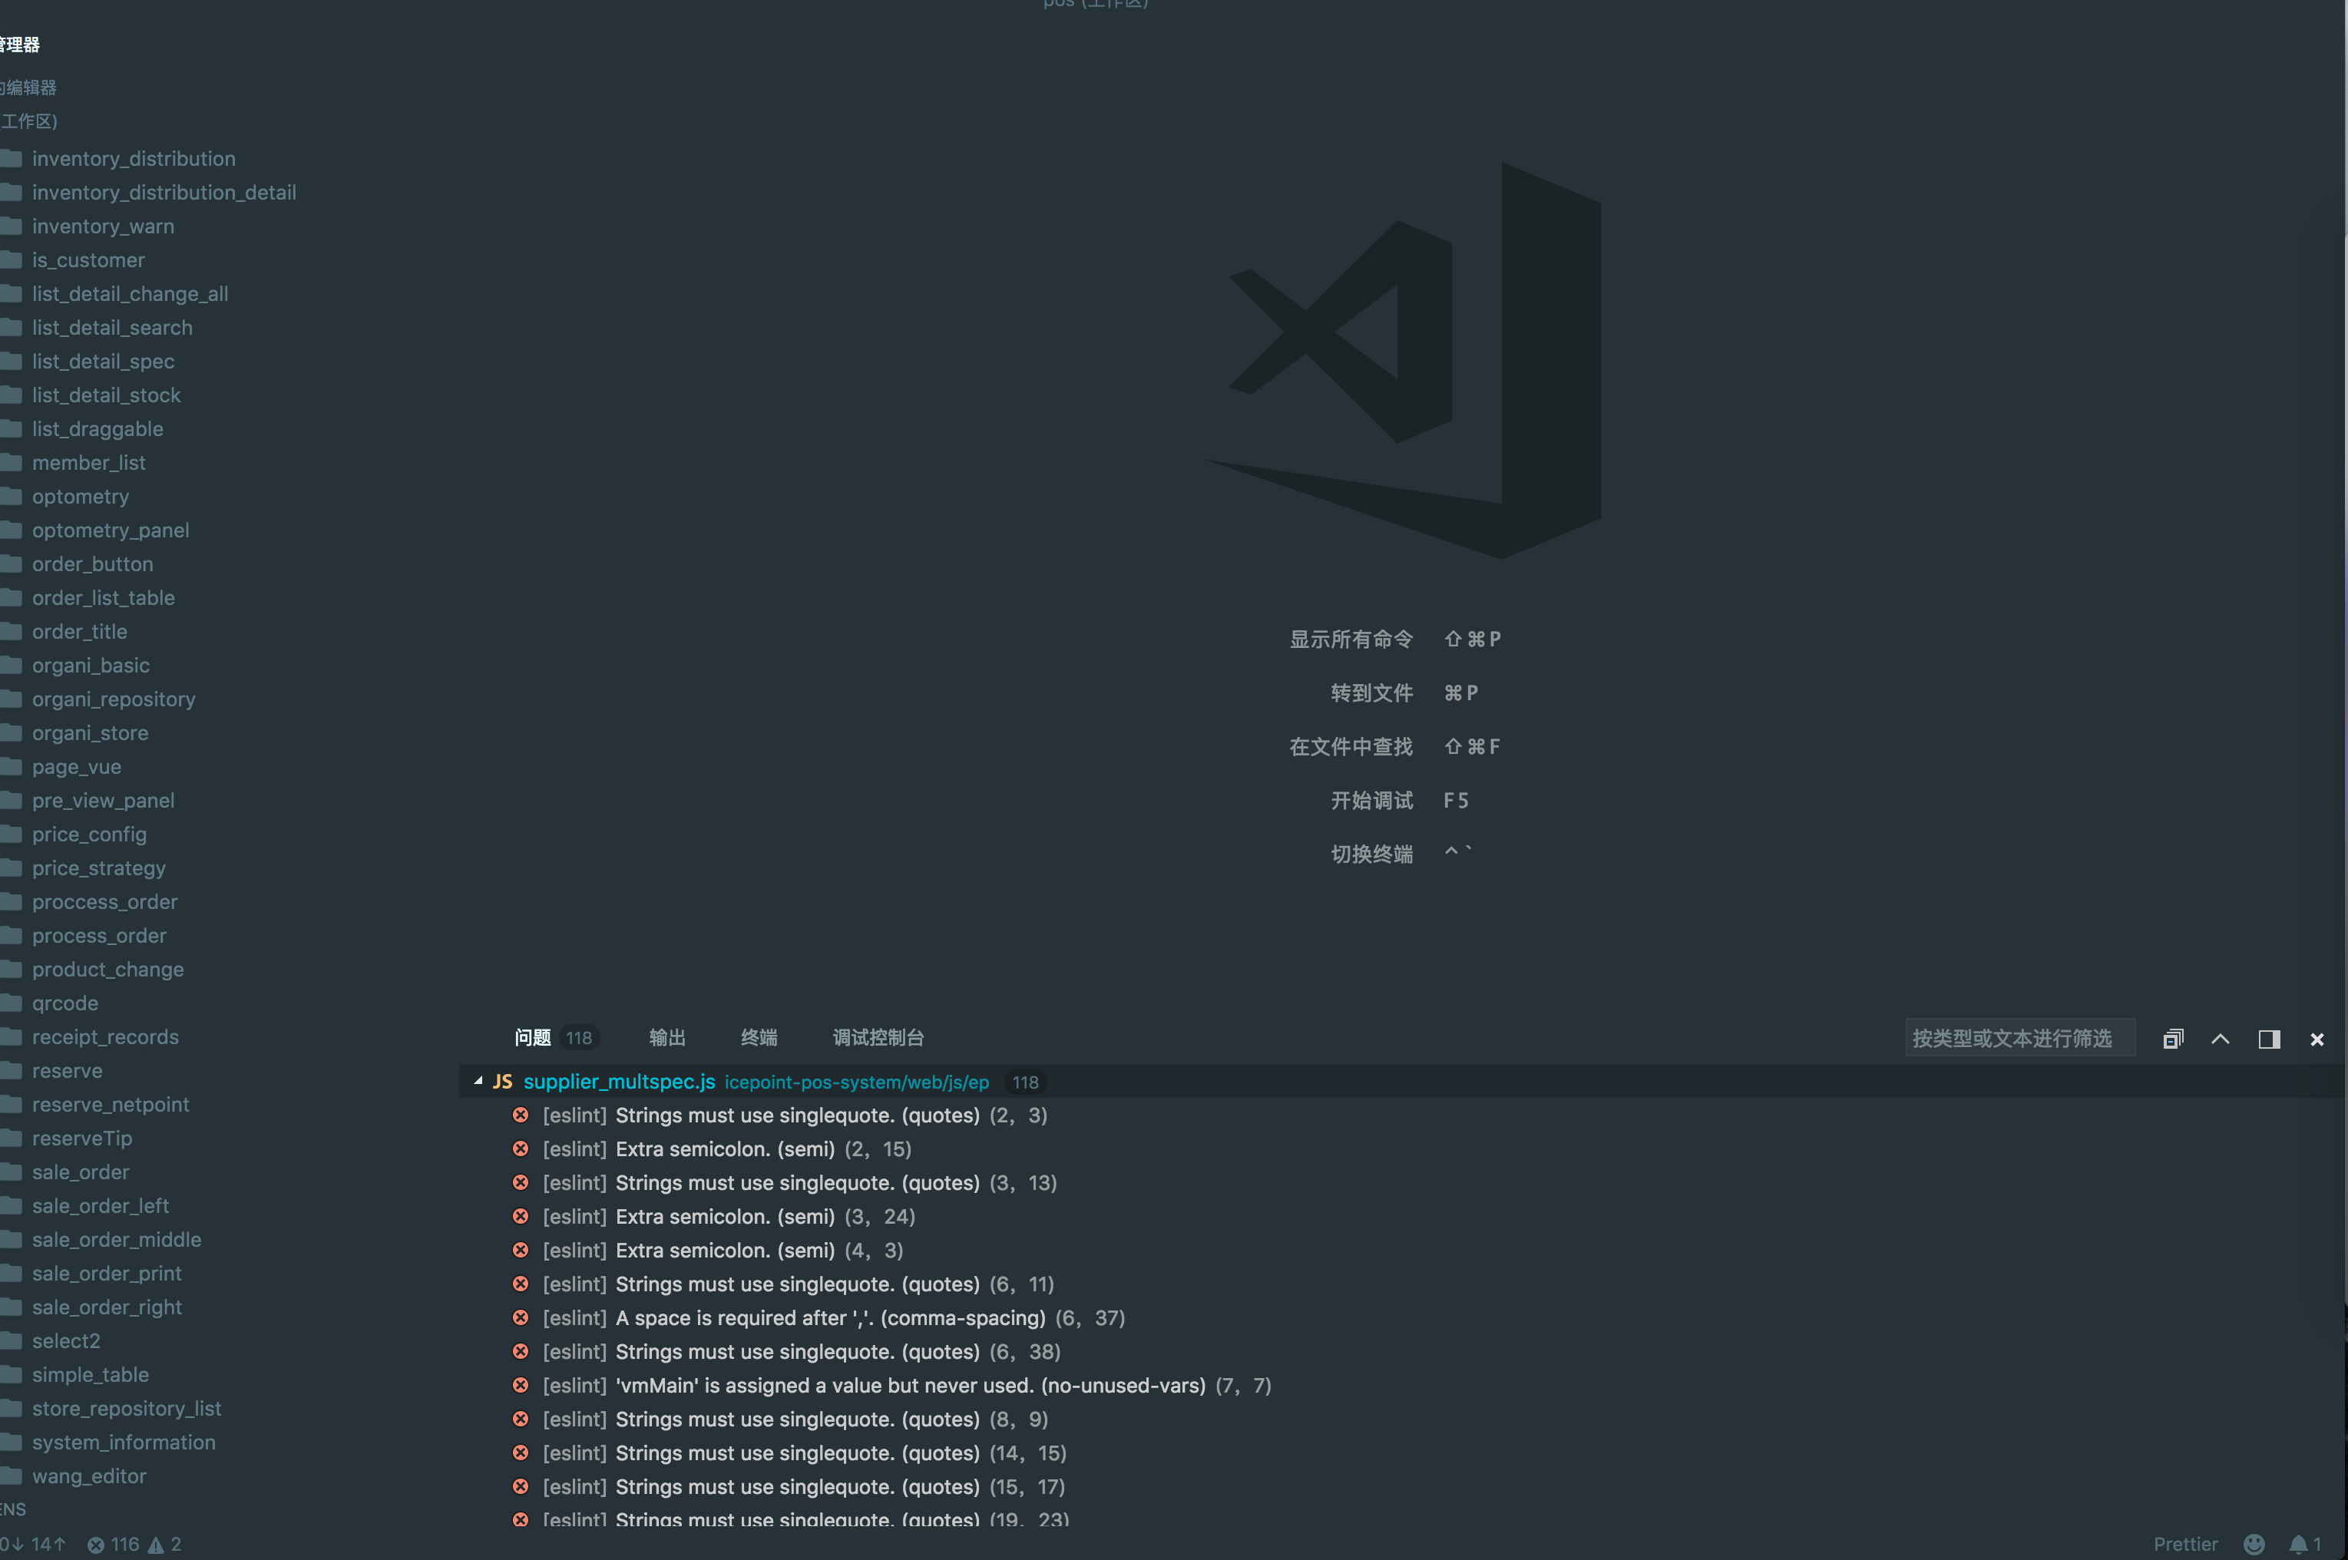Collapse the supplier_multspec.js error group
Screen dimensions: 2348x1560
(478, 1082)
